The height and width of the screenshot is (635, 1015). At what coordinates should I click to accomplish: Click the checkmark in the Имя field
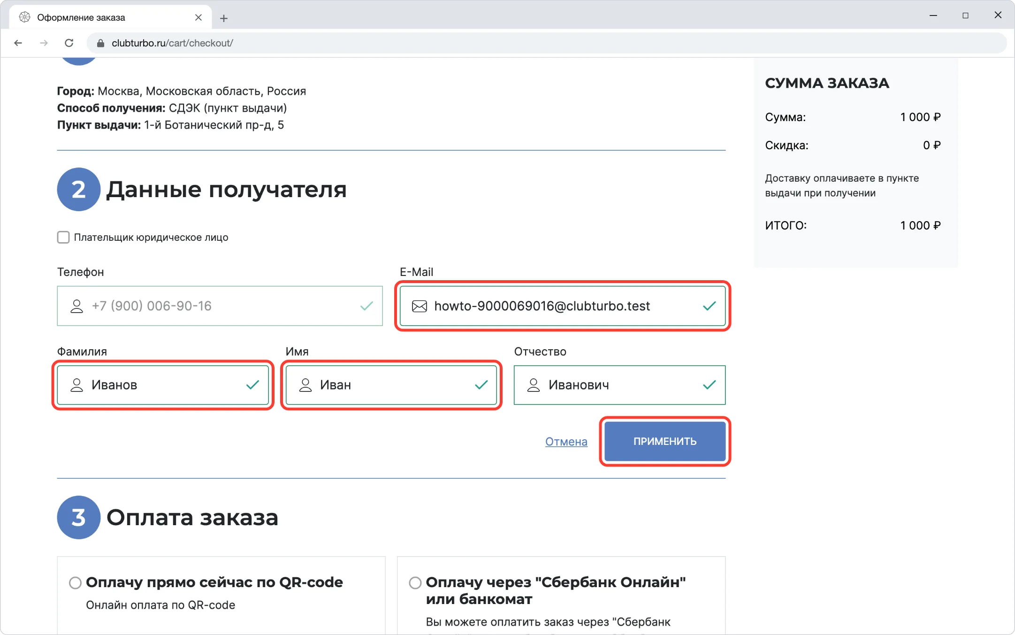point(481,385)
